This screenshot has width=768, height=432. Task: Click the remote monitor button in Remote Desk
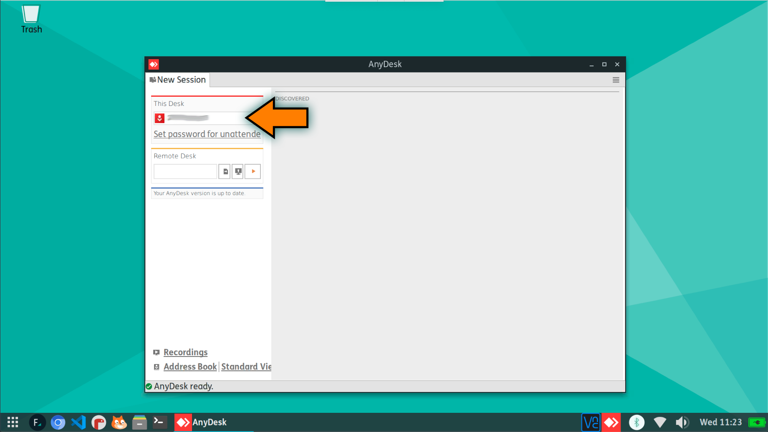point(238,171)
